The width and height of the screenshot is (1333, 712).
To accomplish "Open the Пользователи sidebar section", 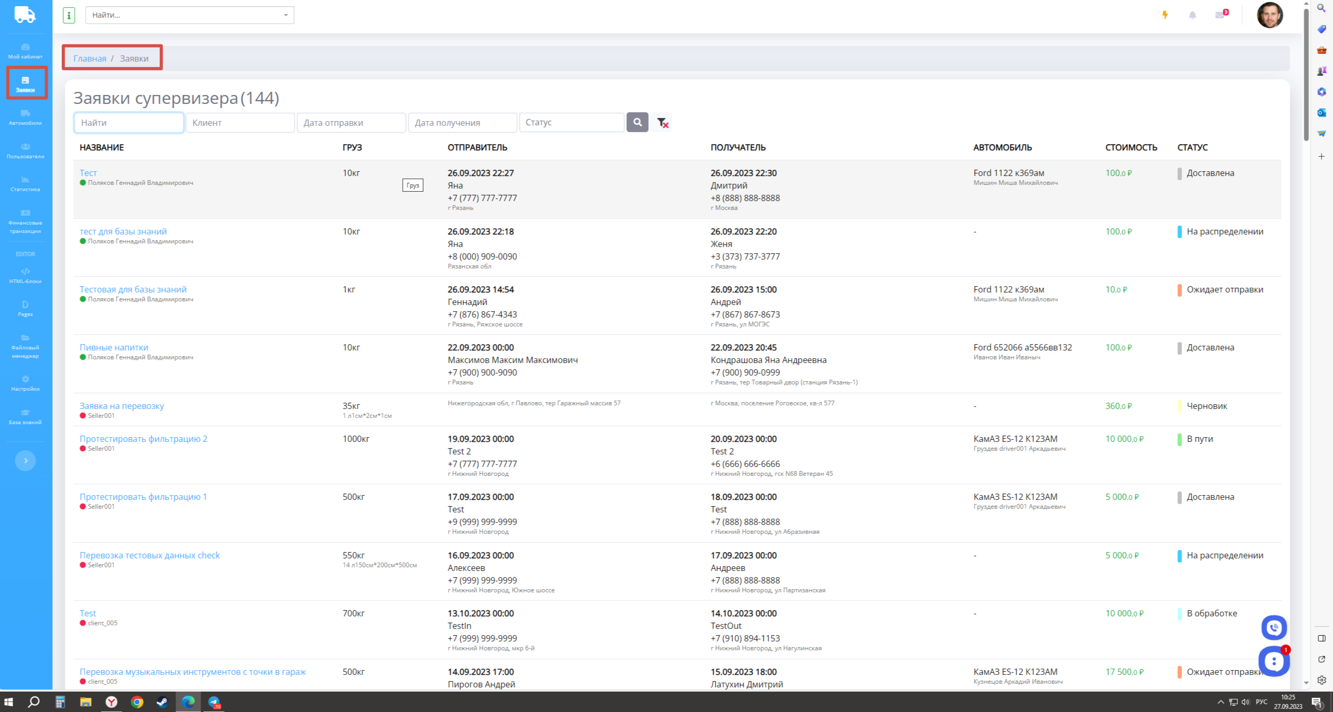I will pos(25,150).
